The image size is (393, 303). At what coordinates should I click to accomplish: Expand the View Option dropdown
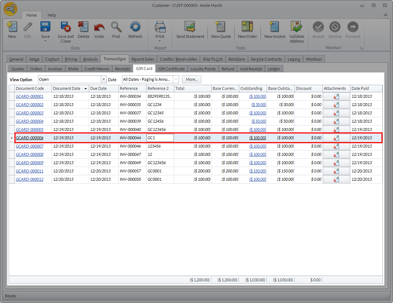[104, 80]
